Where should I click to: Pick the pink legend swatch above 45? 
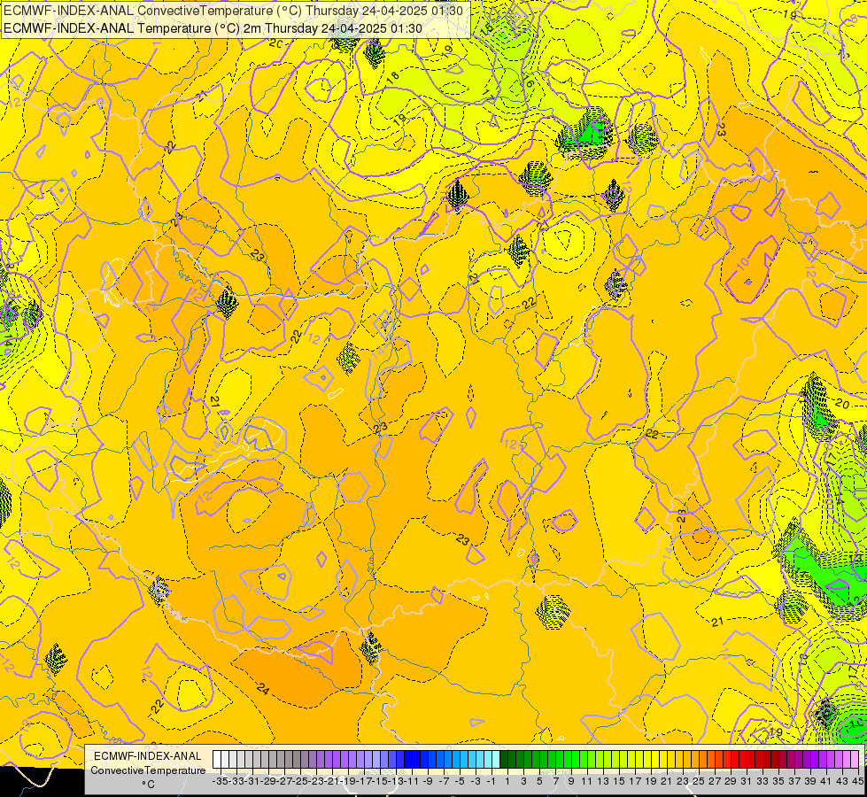[855, 760]
